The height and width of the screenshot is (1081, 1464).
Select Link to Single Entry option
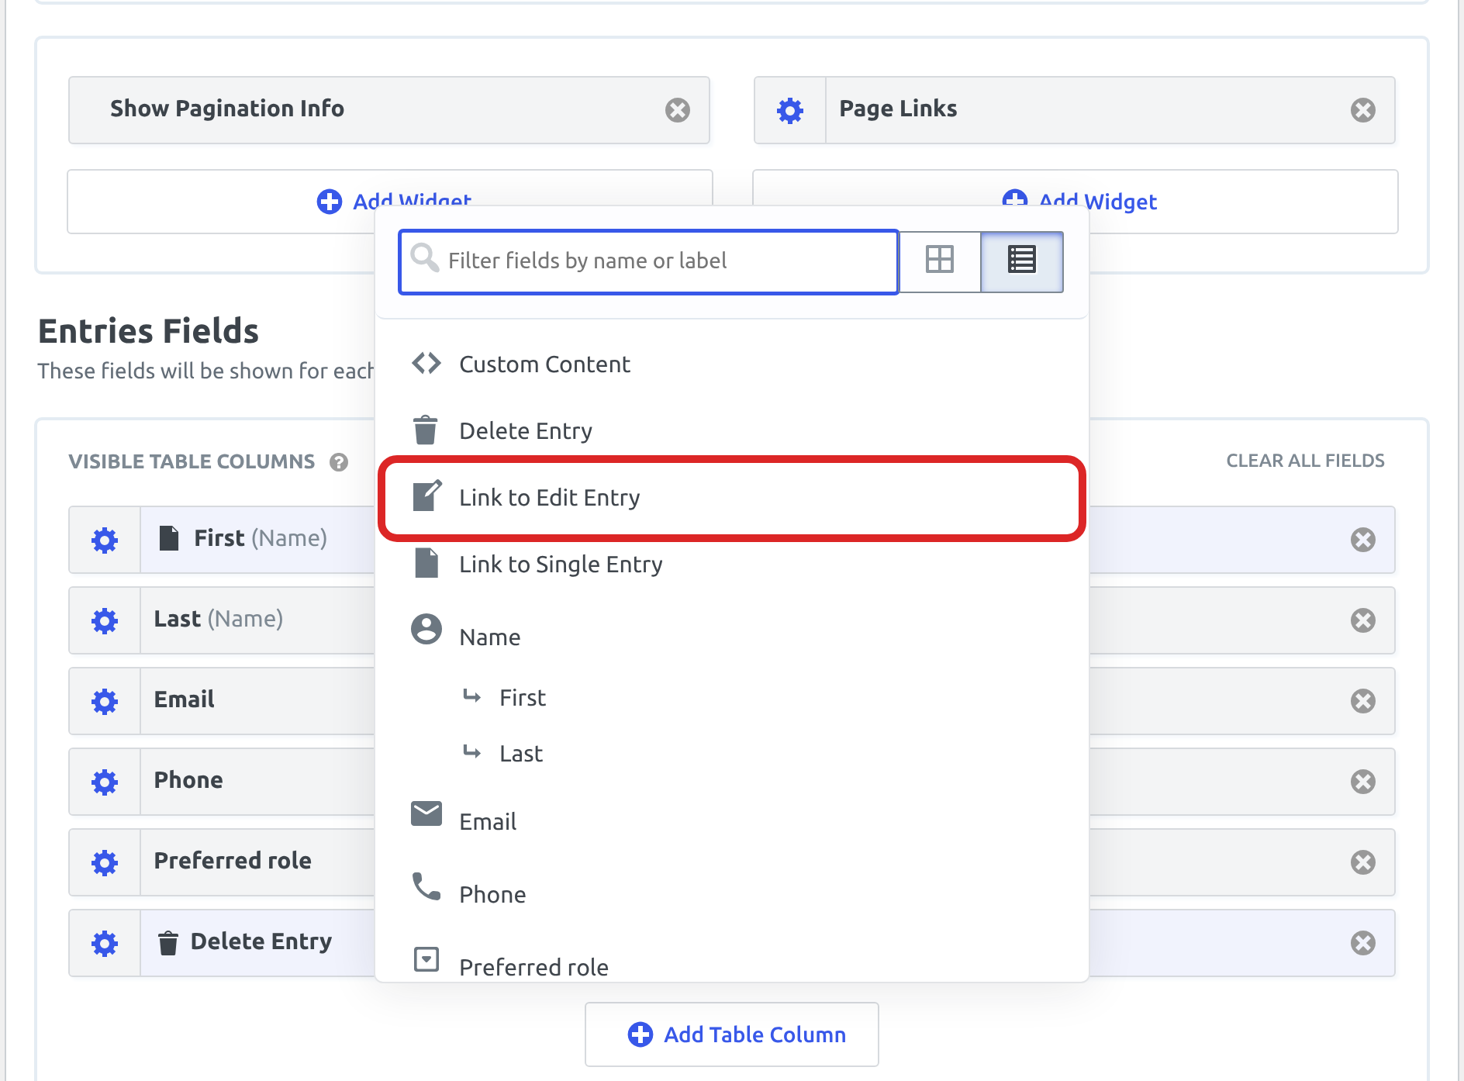732,564
